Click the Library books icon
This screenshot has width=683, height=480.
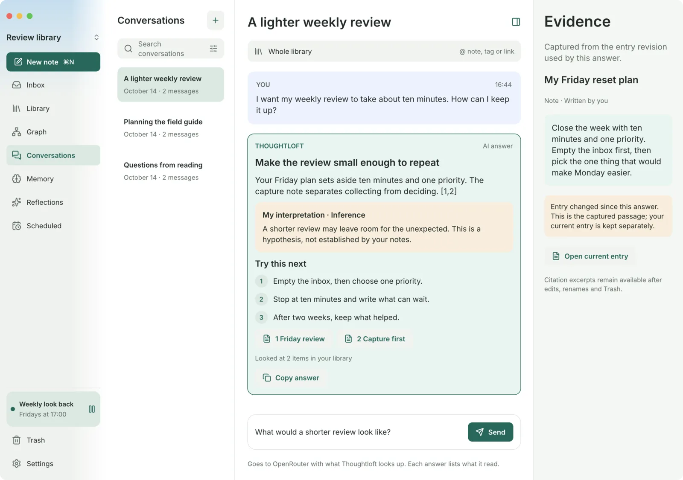17,108
